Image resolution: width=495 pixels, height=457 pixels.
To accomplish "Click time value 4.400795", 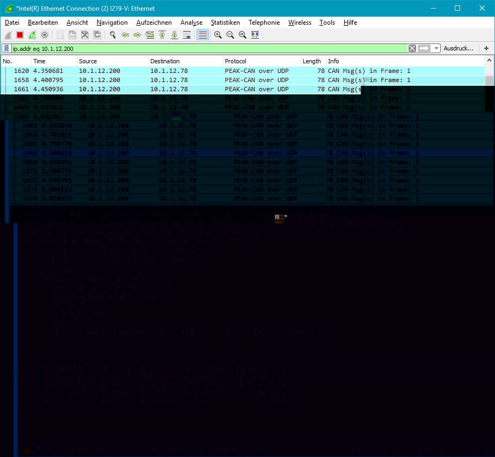I will (x=48, y=80).
